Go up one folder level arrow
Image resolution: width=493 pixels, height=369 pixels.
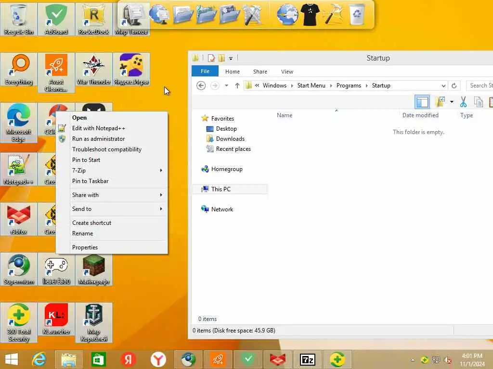(237, 86)
